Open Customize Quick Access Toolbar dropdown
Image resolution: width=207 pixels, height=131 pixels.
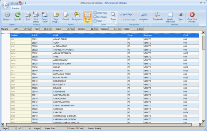(x=26, y=3)
